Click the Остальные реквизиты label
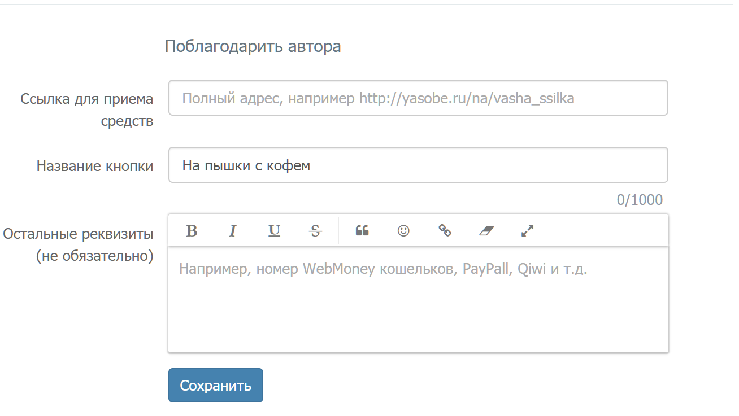 coord(78,234)
